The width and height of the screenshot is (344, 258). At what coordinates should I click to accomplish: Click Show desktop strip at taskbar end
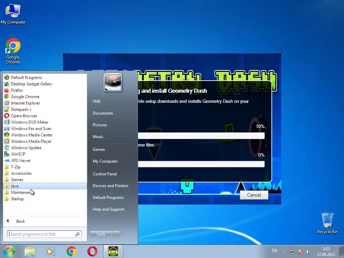341,252
